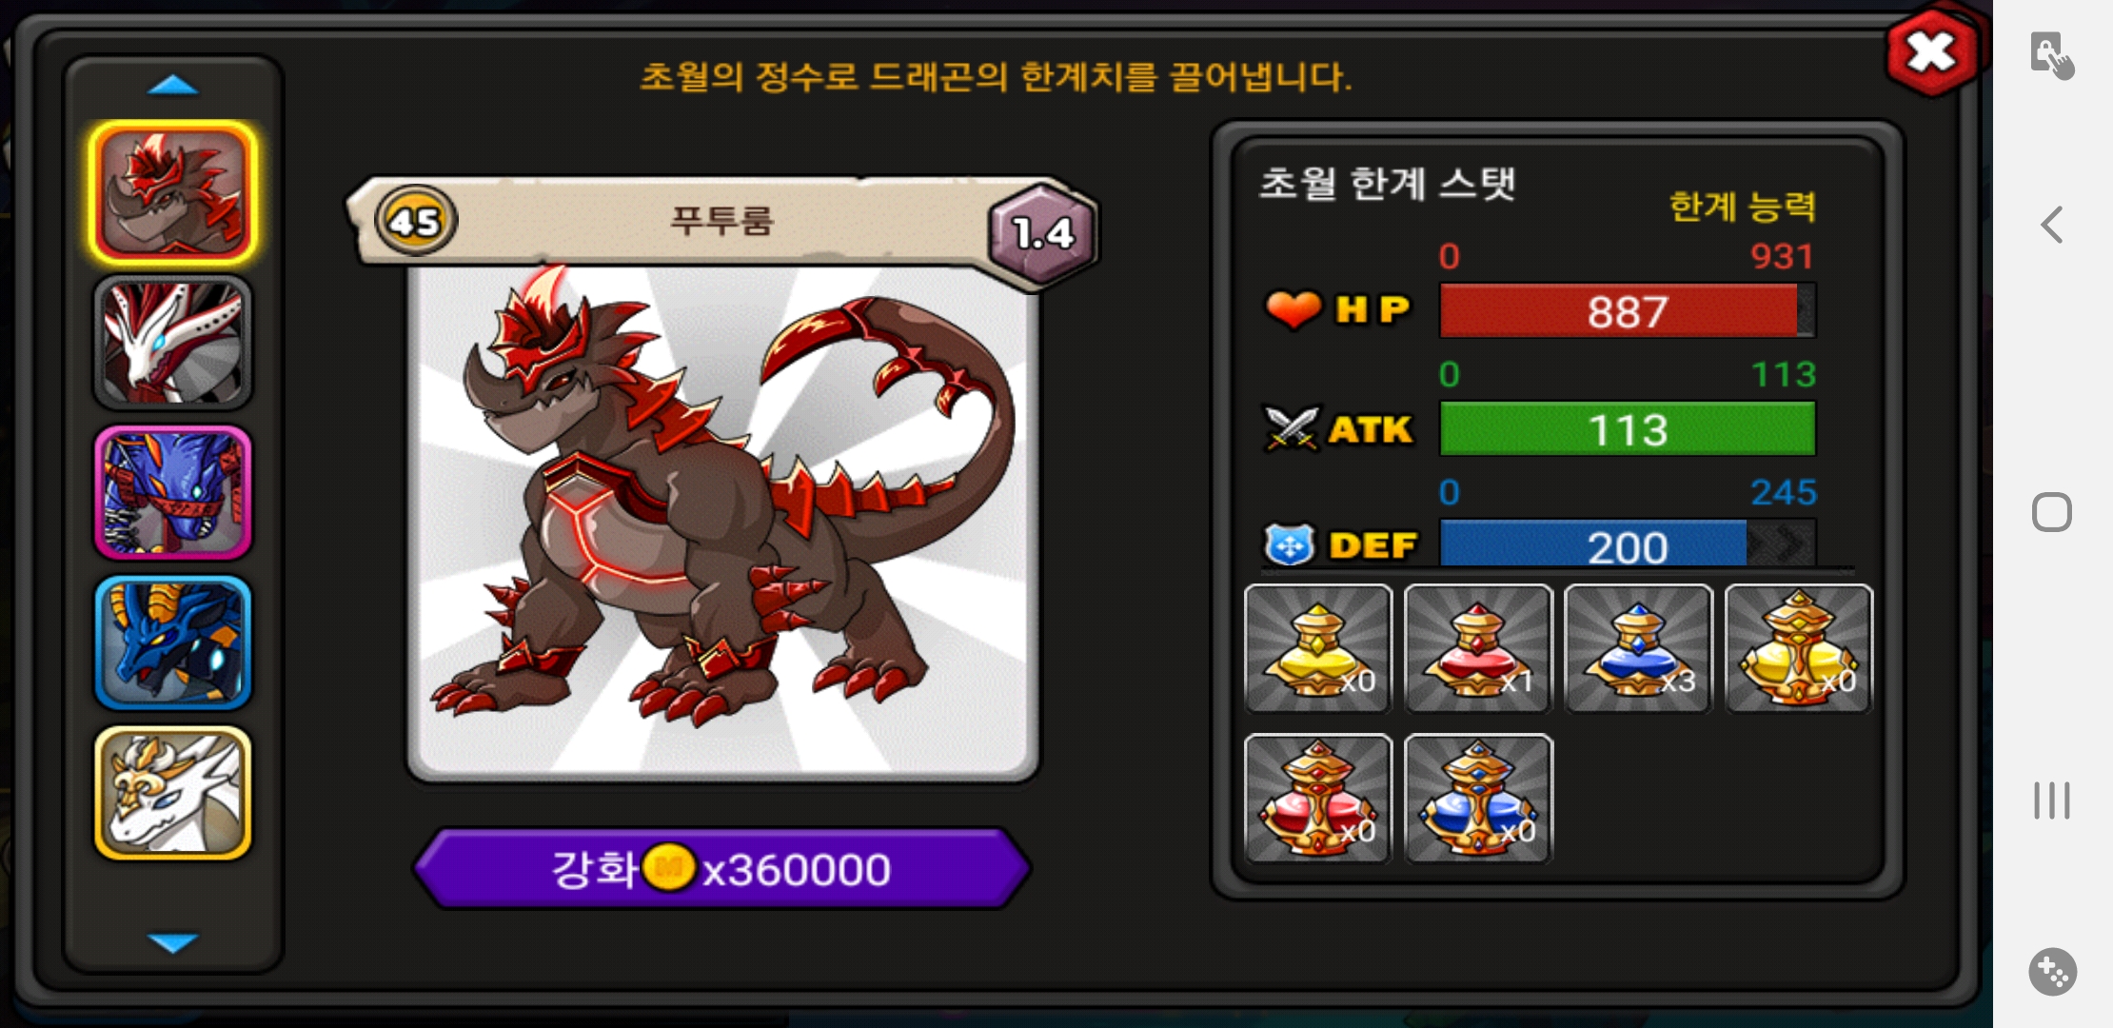
Task: Select the red essence potion x1
Action: coord(1478,648)
